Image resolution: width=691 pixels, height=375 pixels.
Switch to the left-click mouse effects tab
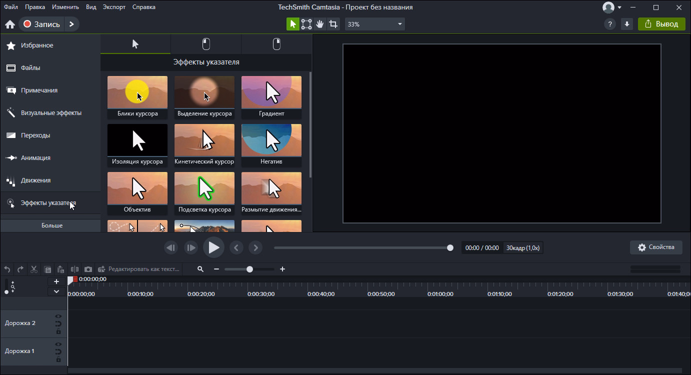(206, 44)
